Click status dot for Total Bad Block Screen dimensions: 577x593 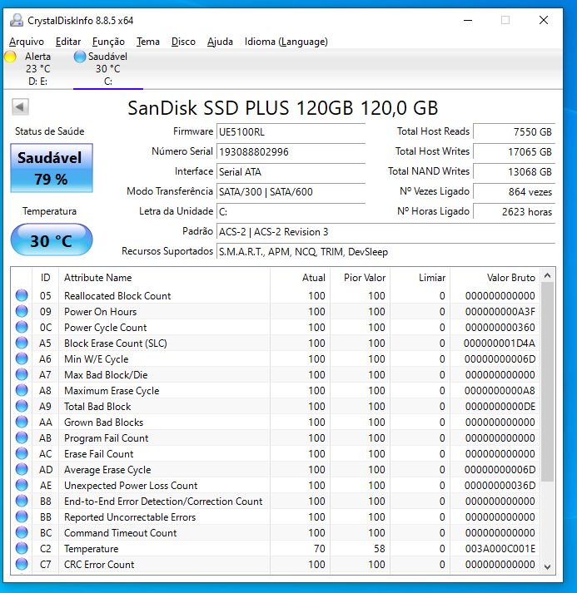coord(22,406)
